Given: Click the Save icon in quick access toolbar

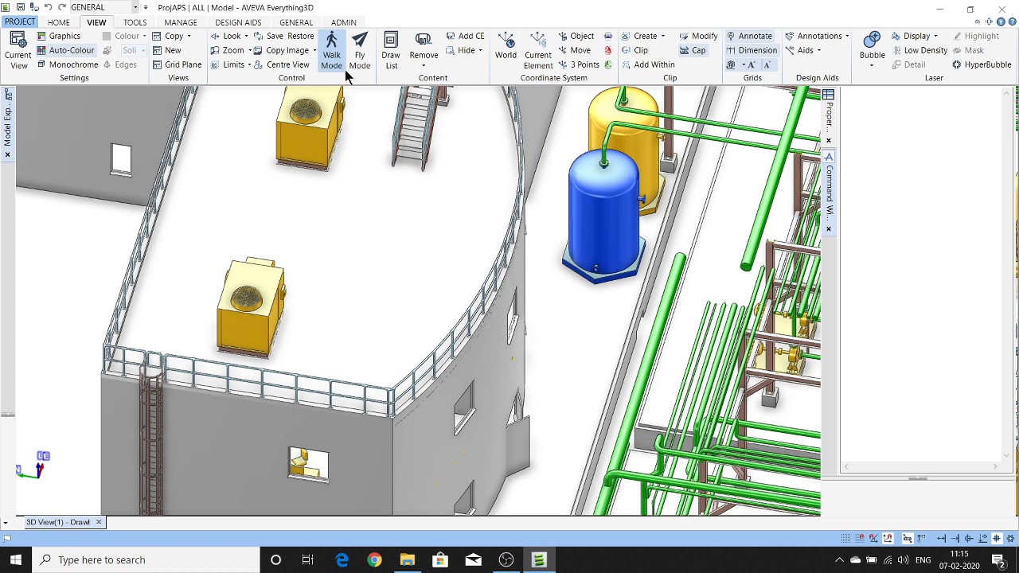Looking at the screenshot, I should pos(20,7).
